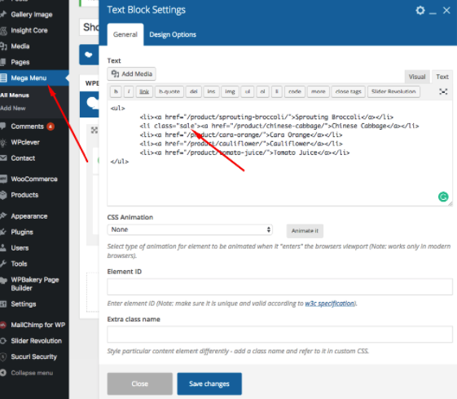Screen dimensions: 457x399
Task: Focus the Extra class name field
Action: [x=279, y=335]
